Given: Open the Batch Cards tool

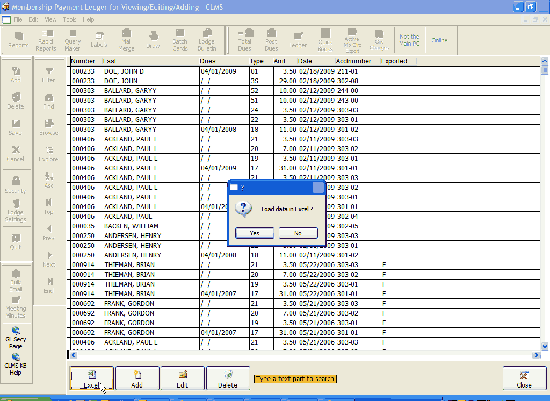Looking at the screenshot, I should pyautogui.click(x=180, y=40).
